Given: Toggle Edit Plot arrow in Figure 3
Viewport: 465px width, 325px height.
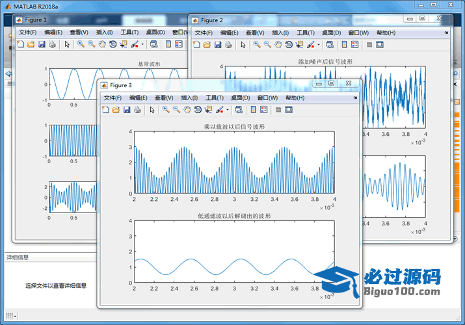Looking at the screenshot, I should (152, 110).
